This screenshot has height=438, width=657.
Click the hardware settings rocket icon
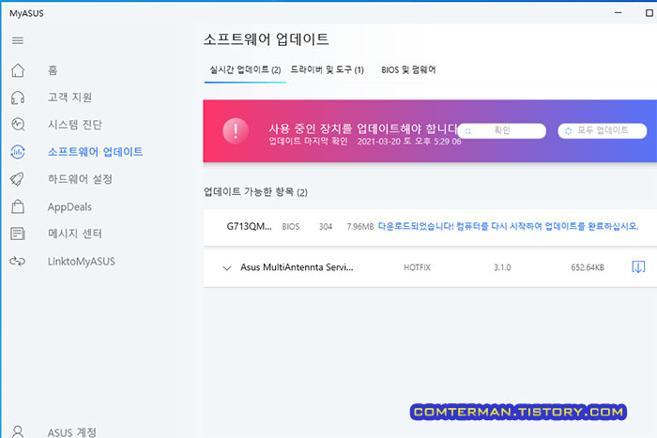point(18,179)
